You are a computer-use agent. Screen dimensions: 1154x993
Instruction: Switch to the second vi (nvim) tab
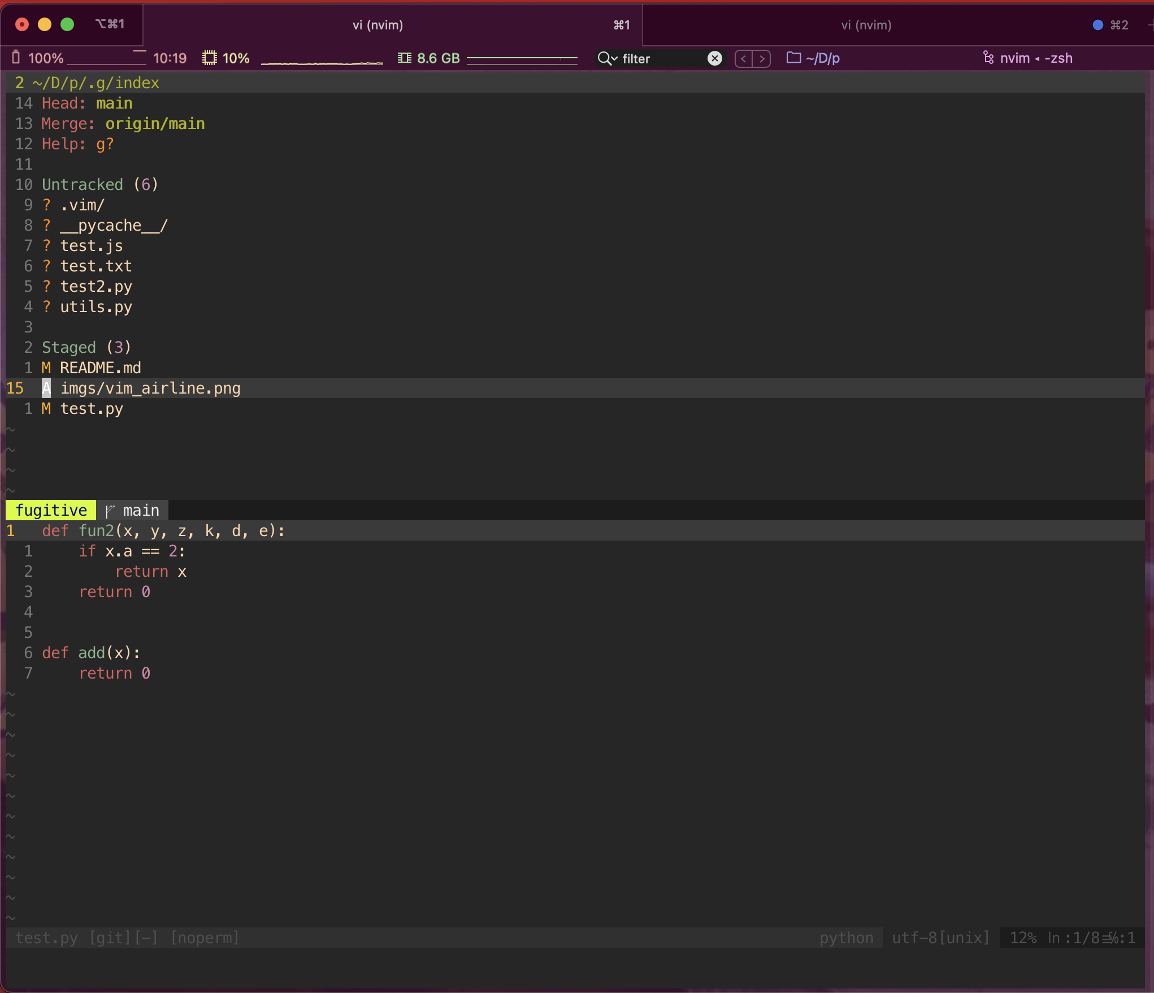866,25
